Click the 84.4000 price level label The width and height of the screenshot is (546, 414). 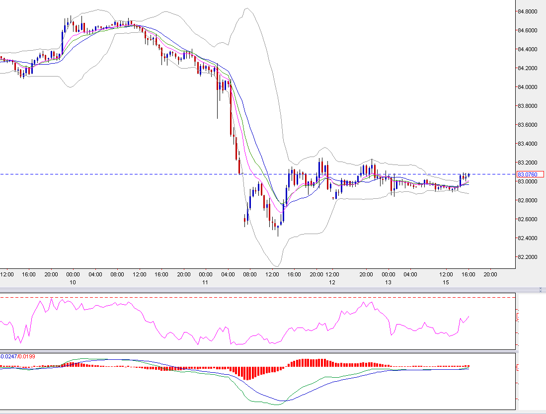point(528,49)
